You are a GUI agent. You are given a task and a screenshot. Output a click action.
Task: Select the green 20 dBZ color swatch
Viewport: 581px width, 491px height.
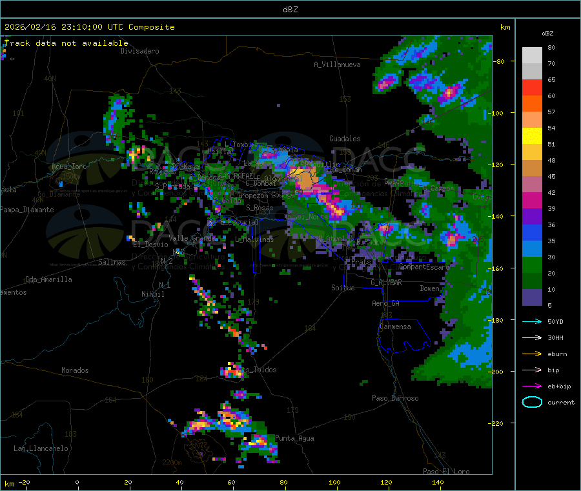point(532,265)
